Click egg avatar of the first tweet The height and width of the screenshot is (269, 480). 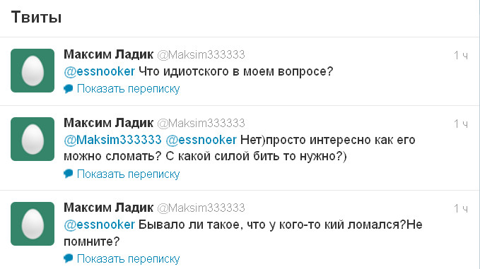33,71
